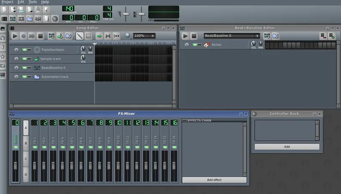341x194 pixels.
Task: Show the Automation Editor via main toolbar icon
Action: click(x=30, y=19)
